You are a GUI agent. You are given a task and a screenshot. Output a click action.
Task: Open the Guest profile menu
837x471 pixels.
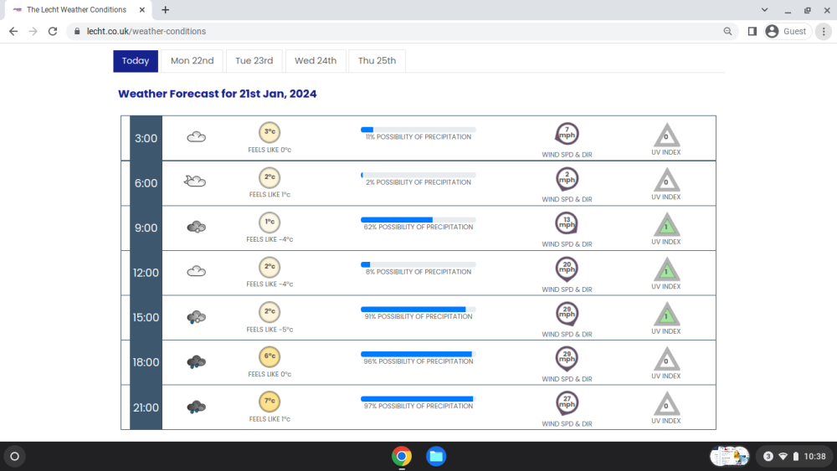pos(786,32)
